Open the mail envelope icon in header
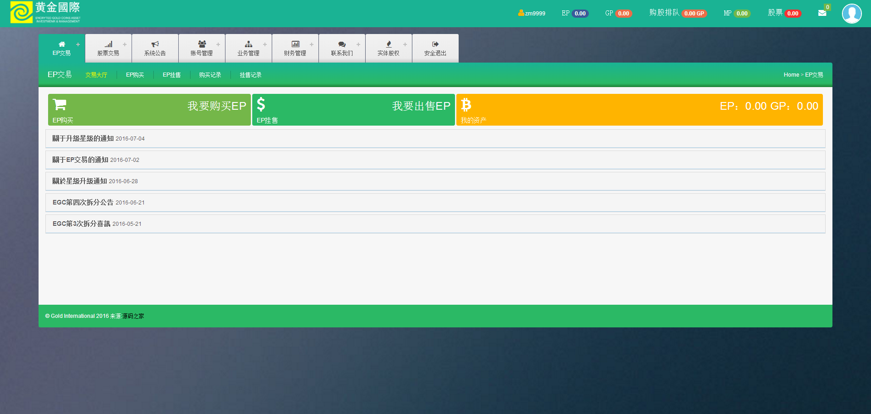 822,13
